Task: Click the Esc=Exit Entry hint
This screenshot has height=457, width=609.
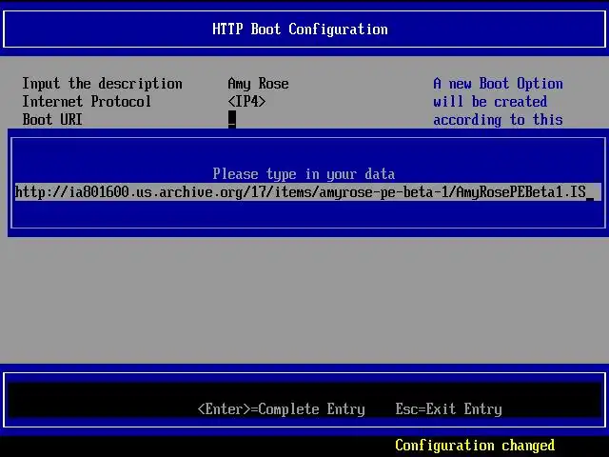Action: [448, 409]
